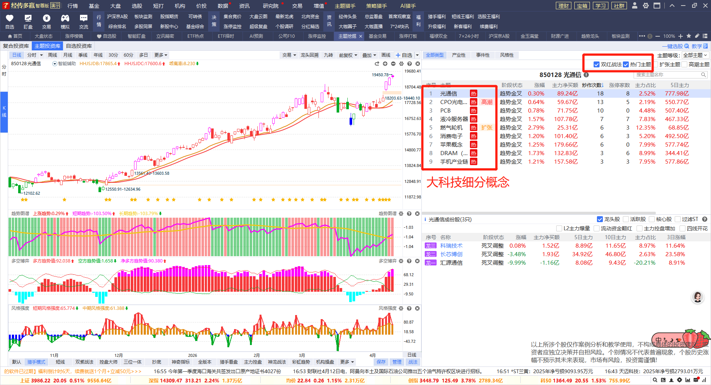711x385 pixels.
Task: Open the 主题等级 全部主题 dropdown
Action: [x=695, y=55]
